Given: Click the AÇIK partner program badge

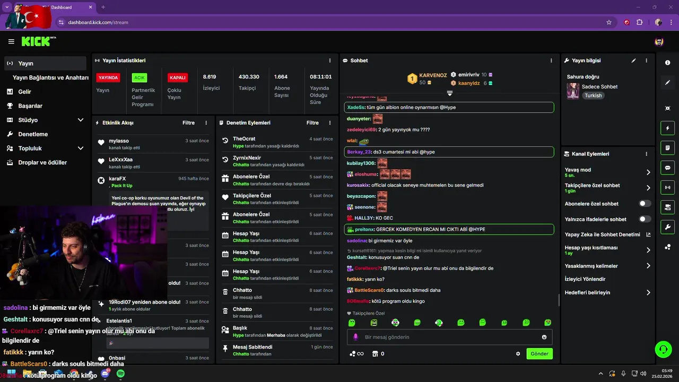Looking at the screenshot, I should tap(140, 77).
